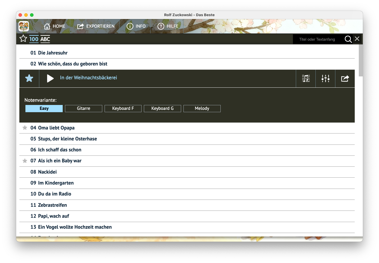This screenshot has width=379, height=263.
Task: Click share icon in the song row
Action: tap(345, 78)
